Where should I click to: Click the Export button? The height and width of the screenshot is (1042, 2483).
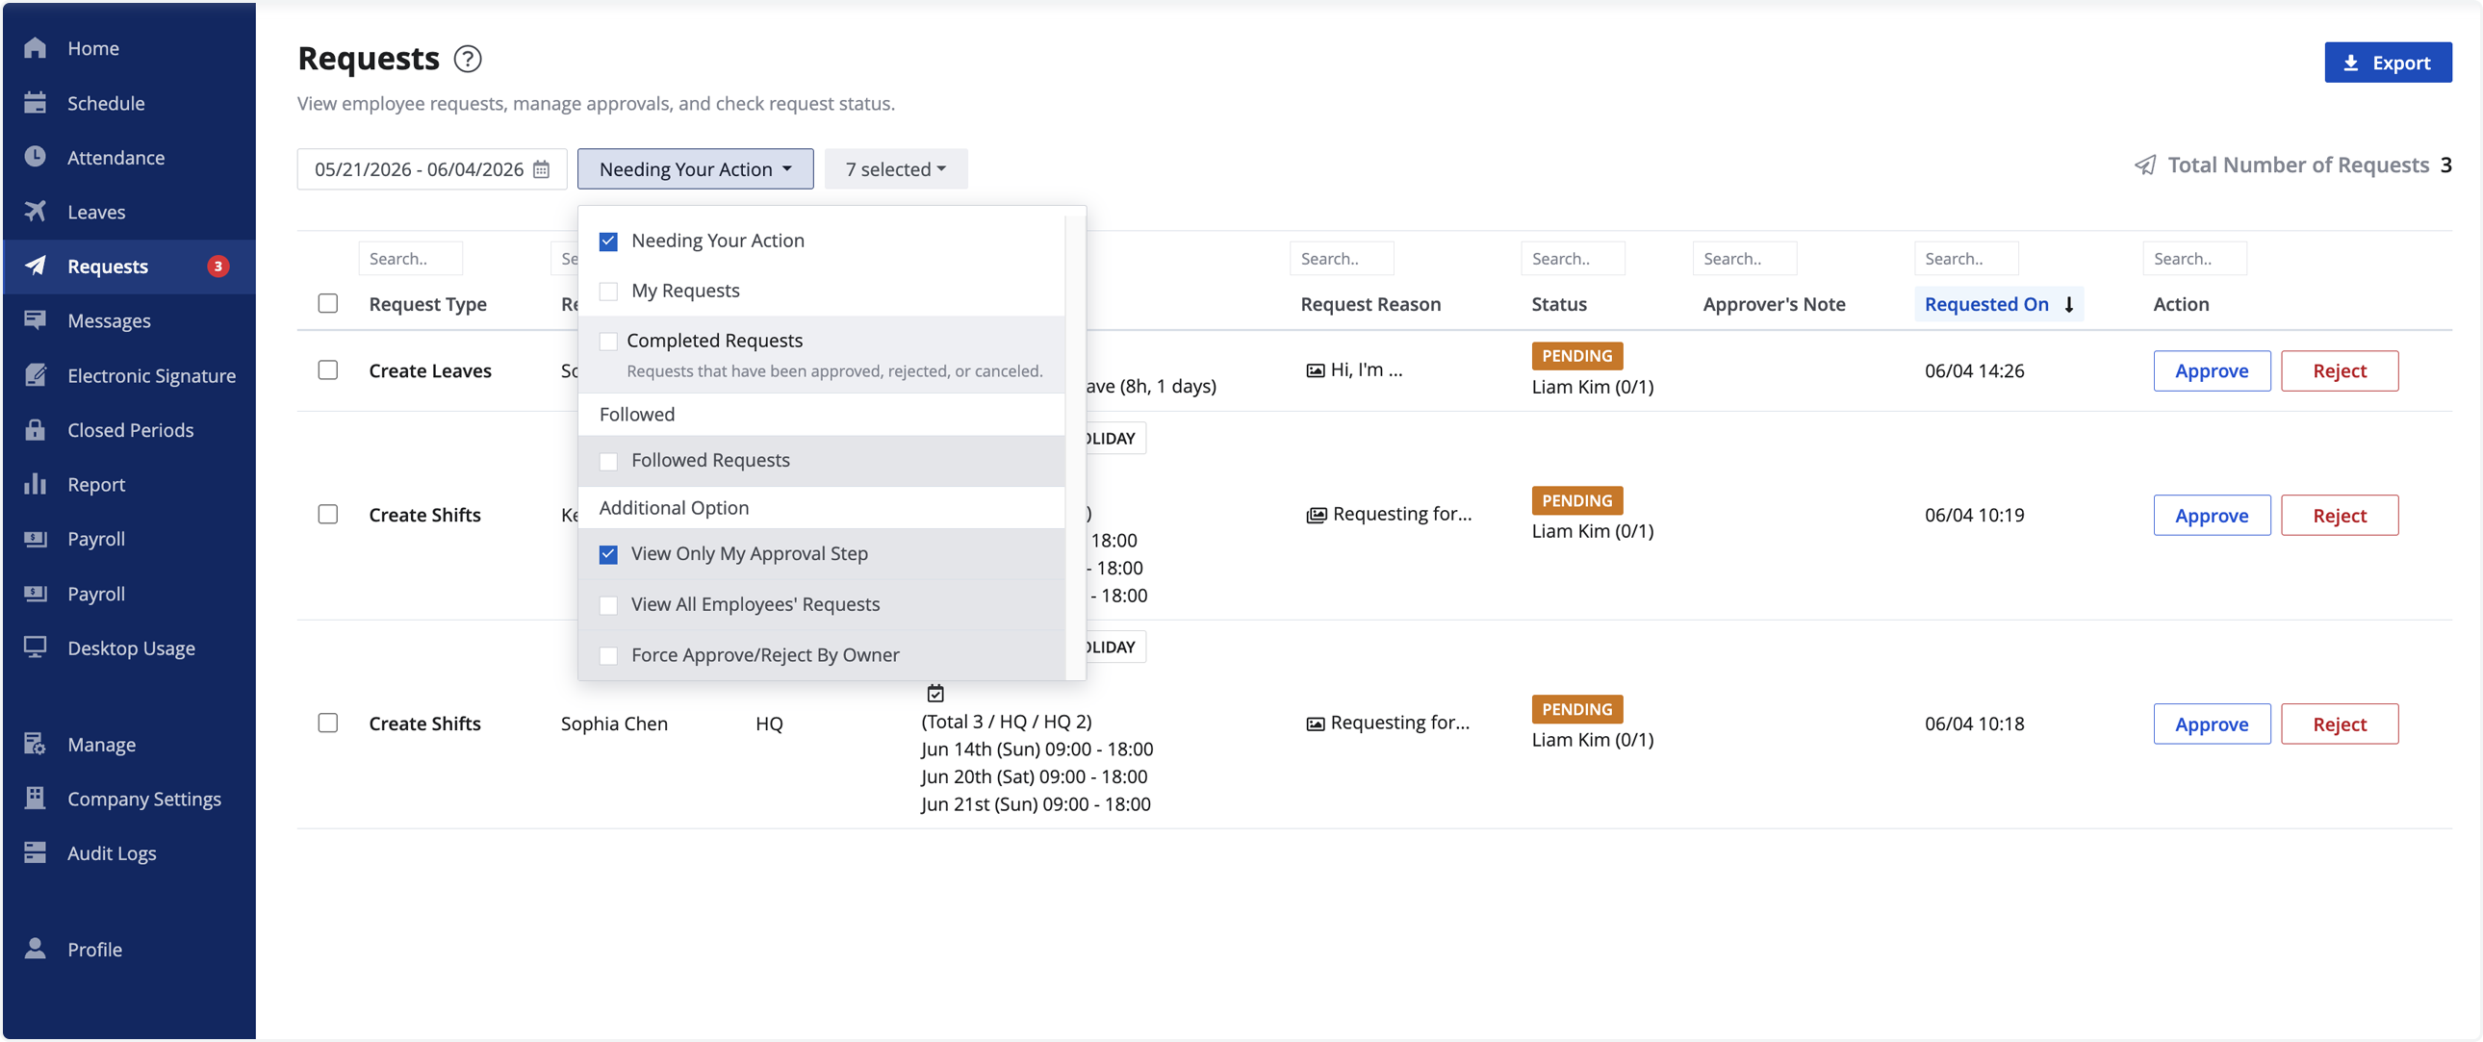coord(2387,62)
